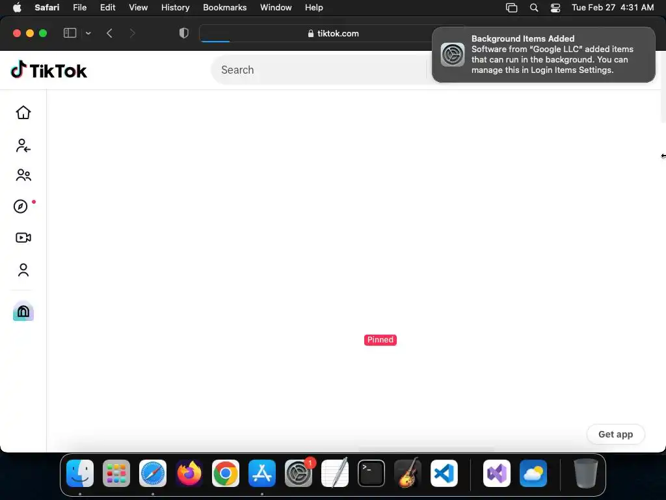Open the Profile person icon in sidebar
Image resolution: width=666 pixels, height=500 pixels.
coord(23,270)
